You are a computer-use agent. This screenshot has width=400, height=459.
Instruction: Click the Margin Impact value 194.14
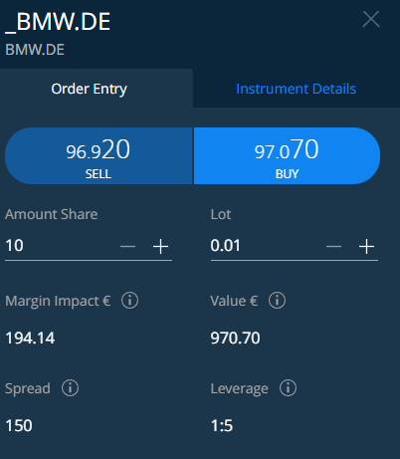[x=30, y=339]
